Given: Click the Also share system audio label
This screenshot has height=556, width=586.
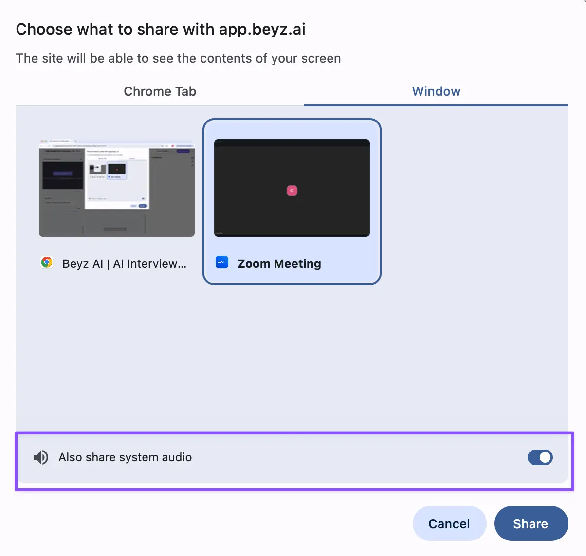Looking at the screenshot, I should point(125,457).
